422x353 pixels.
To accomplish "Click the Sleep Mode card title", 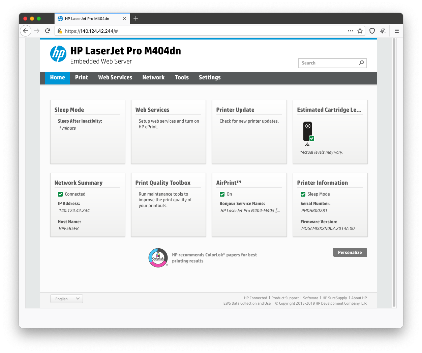I will point(69,110).
